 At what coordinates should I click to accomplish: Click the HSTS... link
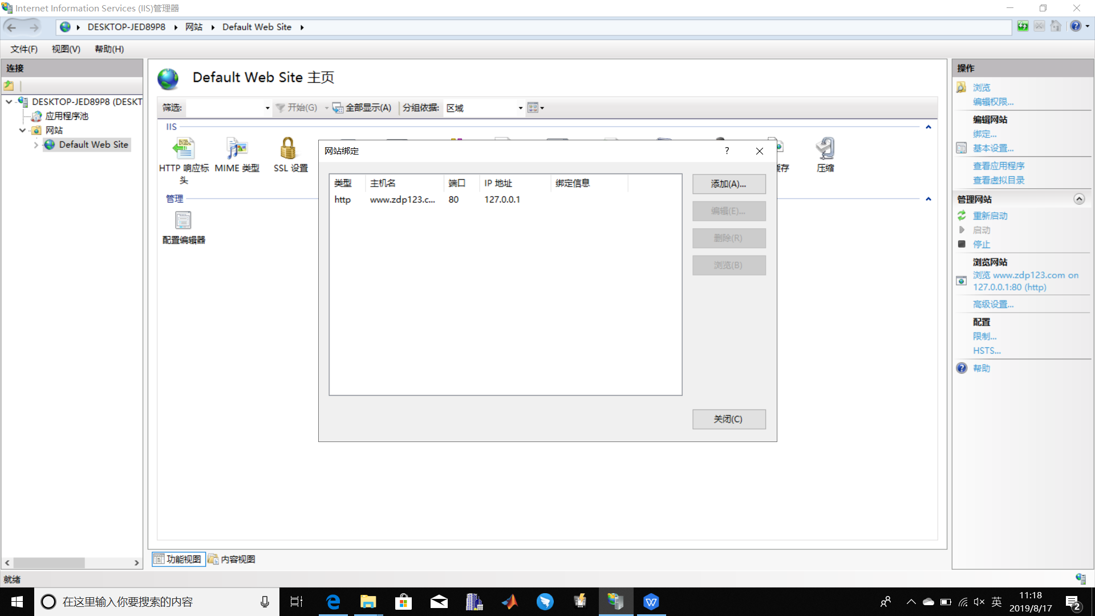click(987, 351)
